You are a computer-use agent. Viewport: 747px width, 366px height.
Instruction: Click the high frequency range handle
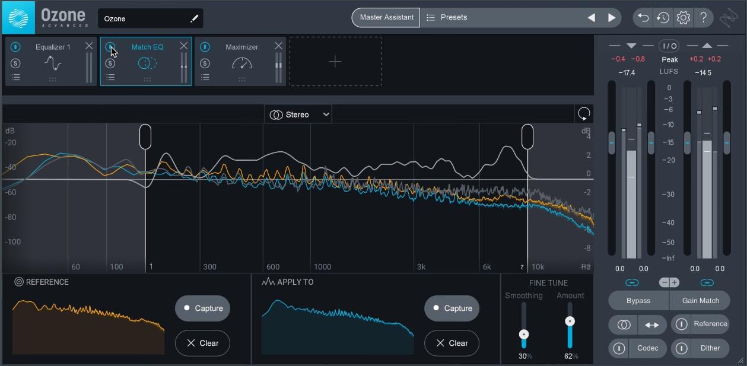tap(527, 136)
